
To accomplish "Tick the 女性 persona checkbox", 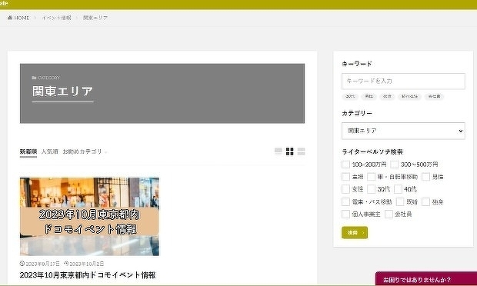I will click(x=345, y=189).
